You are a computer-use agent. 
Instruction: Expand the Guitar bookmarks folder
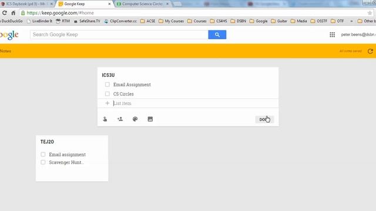click(x=279, y=21)
